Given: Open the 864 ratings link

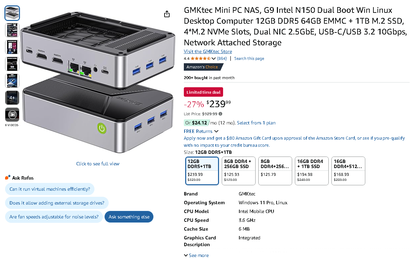Looking at the screenshot, I should (x=222, y=58).
